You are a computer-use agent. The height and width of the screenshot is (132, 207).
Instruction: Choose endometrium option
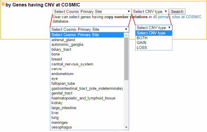coord(87,74)
